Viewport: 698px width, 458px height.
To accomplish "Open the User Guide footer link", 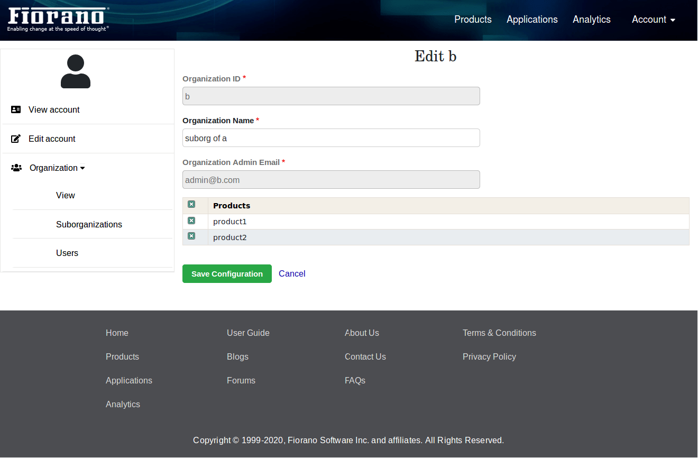I will [248, 333].
